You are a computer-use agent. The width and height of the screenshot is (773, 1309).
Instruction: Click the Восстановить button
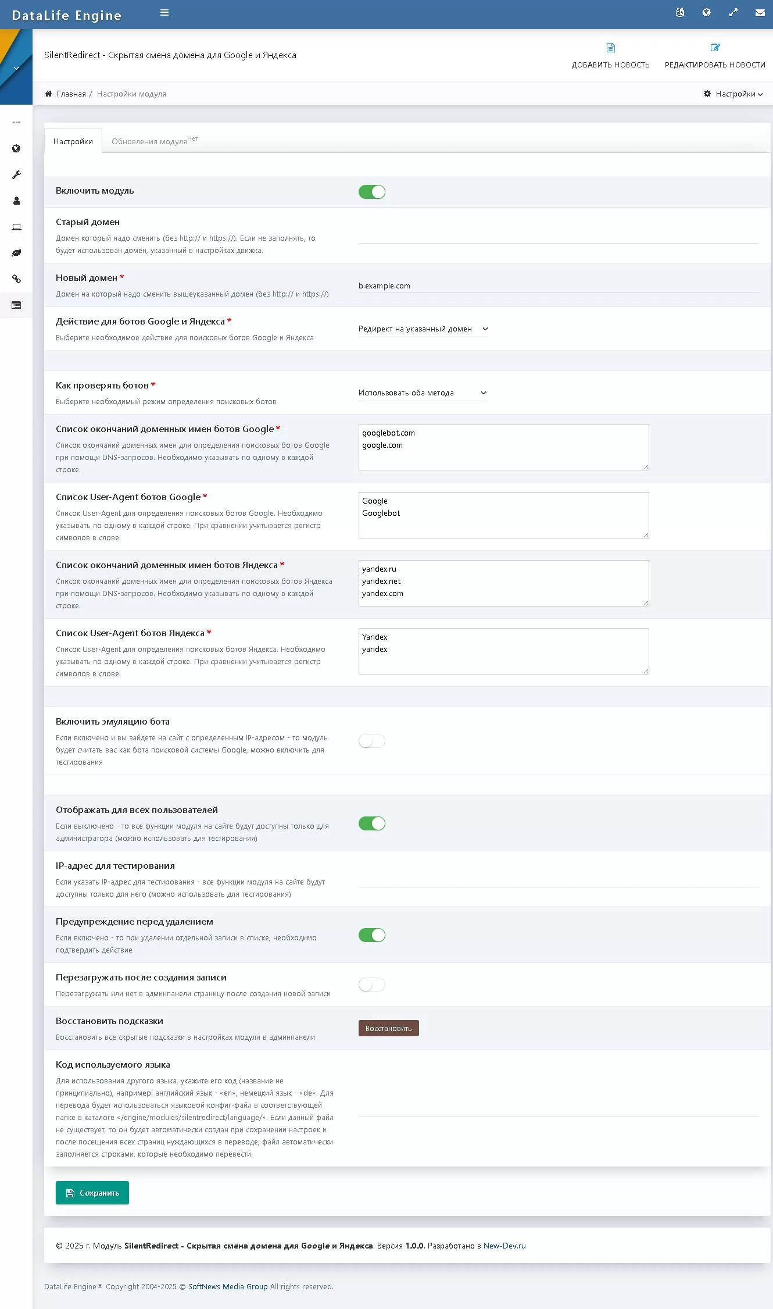pos(388,1028)
